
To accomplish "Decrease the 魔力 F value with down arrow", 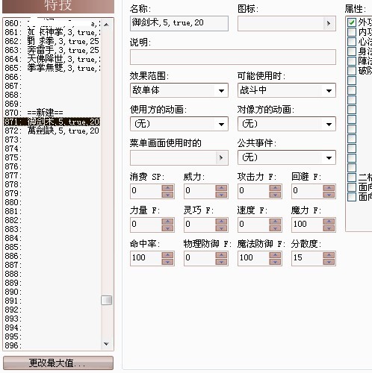I will [329, 228].
